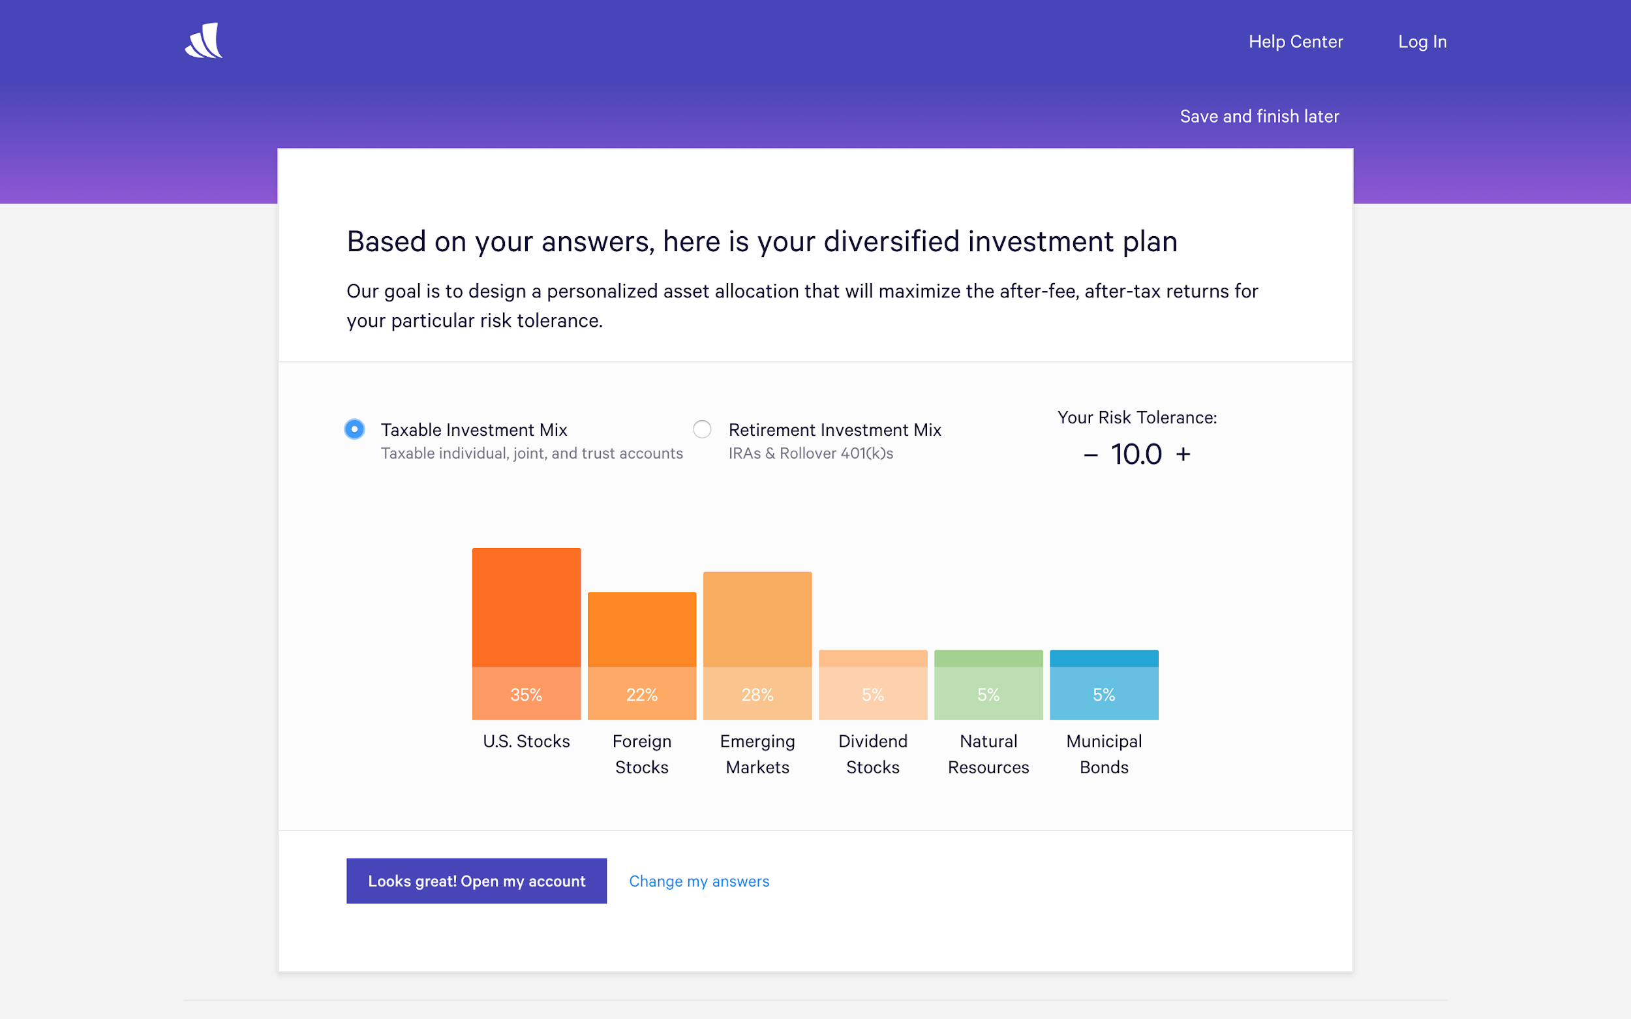This screenshot has height=1019, width=1631.
Task: Select the Taxable Investment Mix radio button
Action: (x=354, y=429)
